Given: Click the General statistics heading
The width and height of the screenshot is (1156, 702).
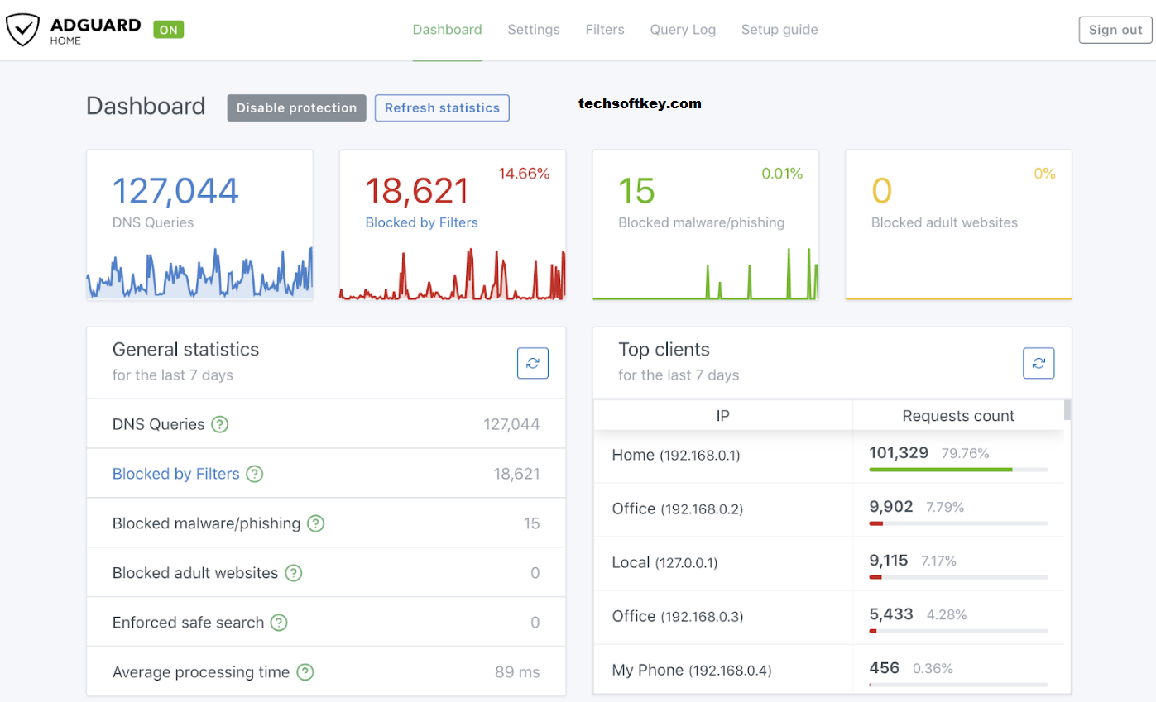Looking at the screenshot, I should click(185, 350).
